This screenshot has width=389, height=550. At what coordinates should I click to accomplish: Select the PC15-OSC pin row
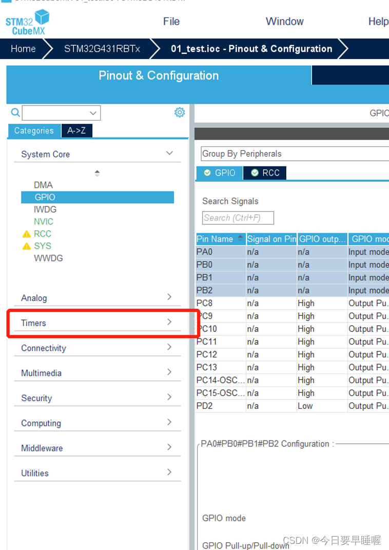tap(293, 393)
